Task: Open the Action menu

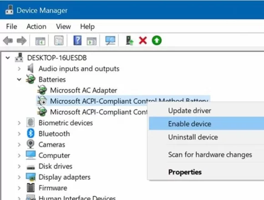Action: (x=36, y=26)
